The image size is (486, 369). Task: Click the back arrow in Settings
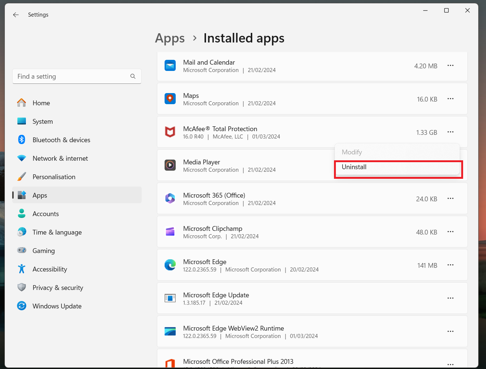point(16,15)
